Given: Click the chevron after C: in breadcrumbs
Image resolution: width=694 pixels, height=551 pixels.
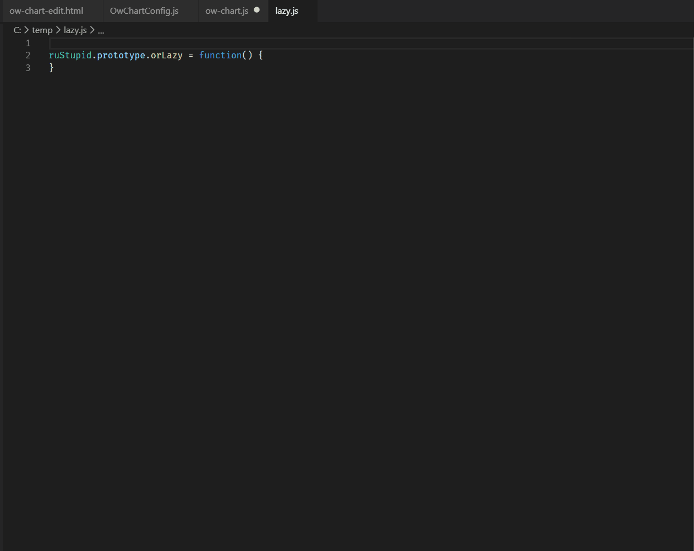Looking at the screenshot, I should click(x=26, y=30).
